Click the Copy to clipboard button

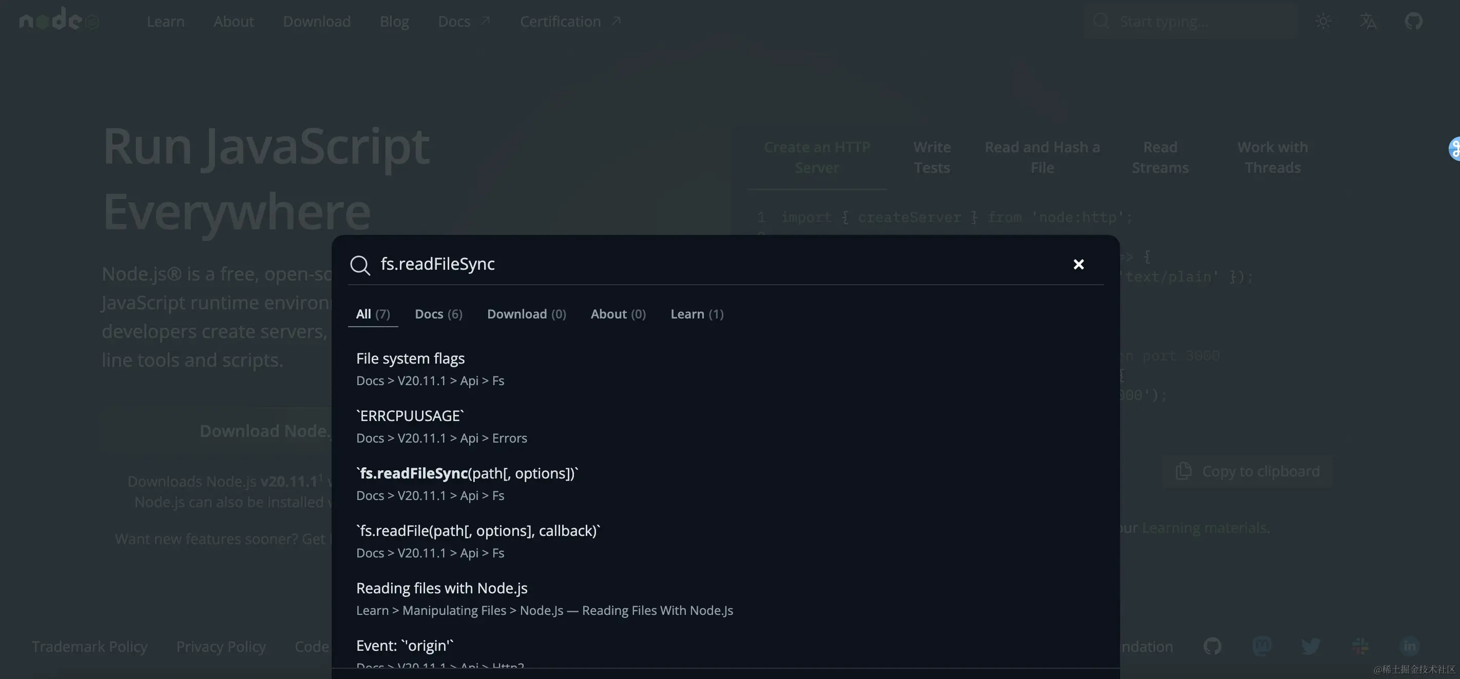click(1248, 471)
